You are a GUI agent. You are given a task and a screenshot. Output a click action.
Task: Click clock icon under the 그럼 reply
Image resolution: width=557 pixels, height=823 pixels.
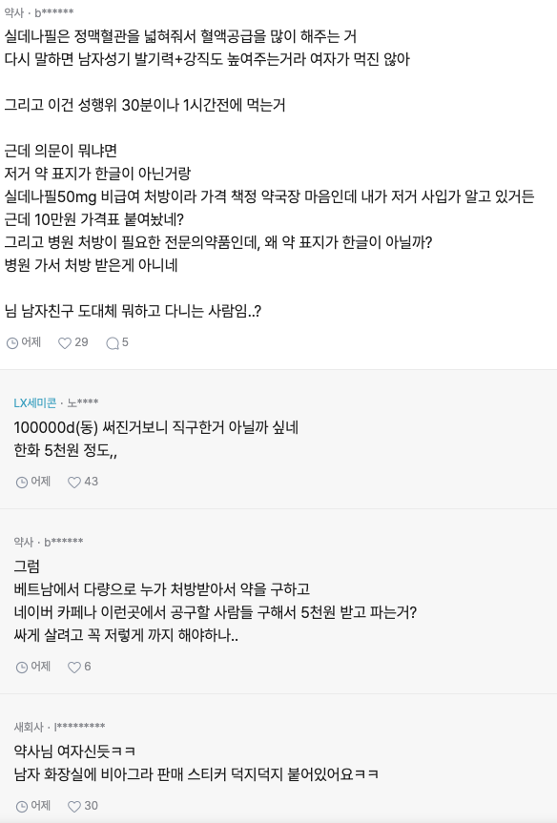click(22, 667)
